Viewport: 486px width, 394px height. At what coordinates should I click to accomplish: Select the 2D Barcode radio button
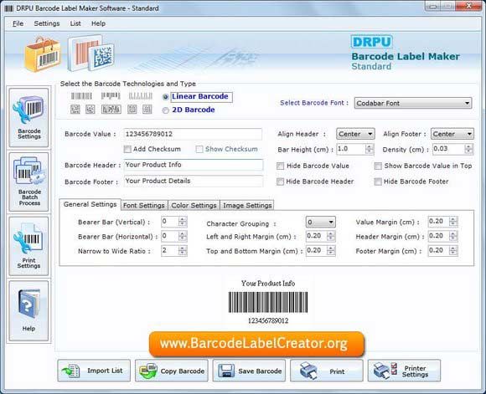166,110
